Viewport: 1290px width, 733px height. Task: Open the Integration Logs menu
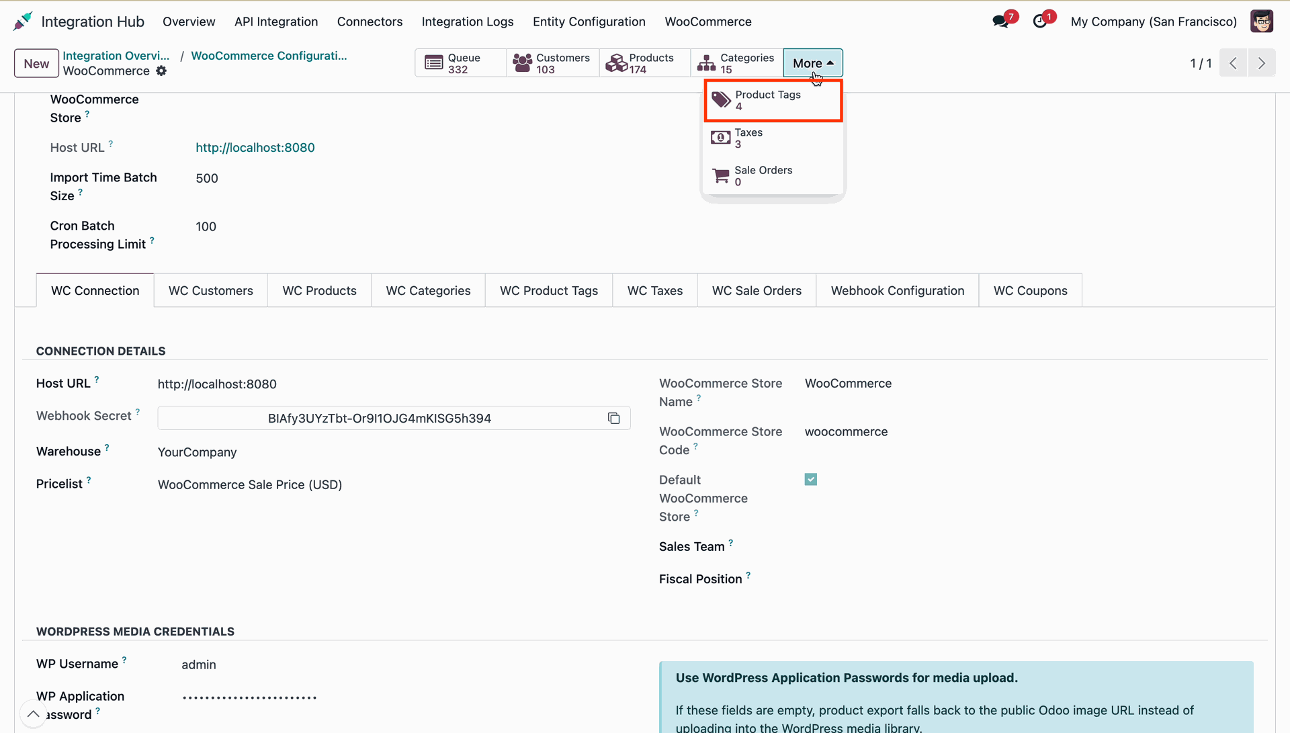468,21
